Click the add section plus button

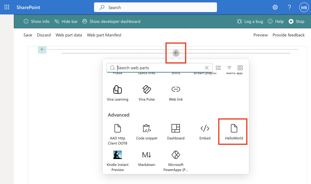click(x=42, y=49)
